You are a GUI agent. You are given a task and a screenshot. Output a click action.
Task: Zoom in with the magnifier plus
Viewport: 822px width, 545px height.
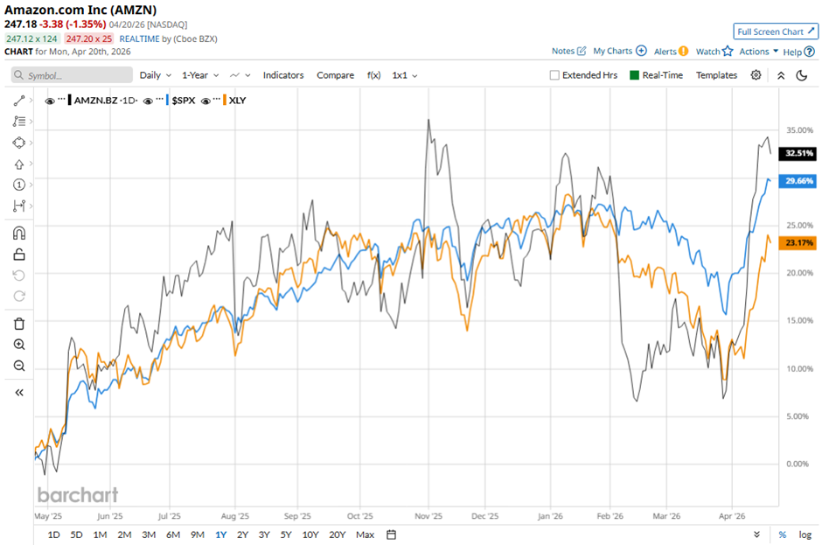point(19,345)
